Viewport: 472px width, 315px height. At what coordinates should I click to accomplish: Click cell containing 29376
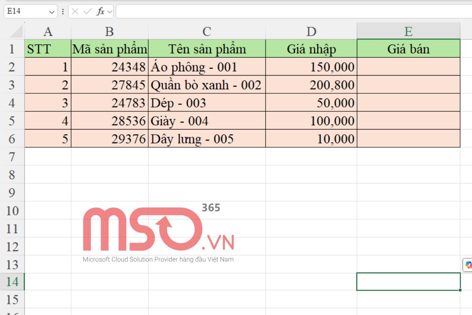coord(110,139)
